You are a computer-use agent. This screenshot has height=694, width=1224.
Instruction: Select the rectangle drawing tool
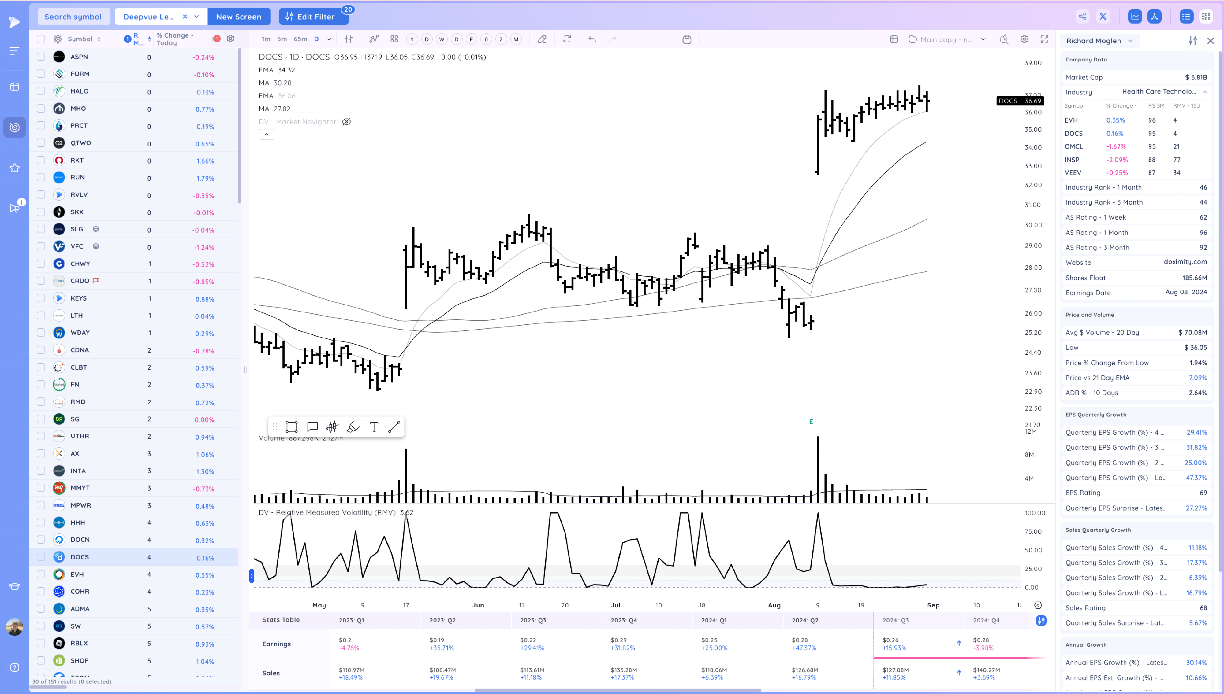[291, 426]
